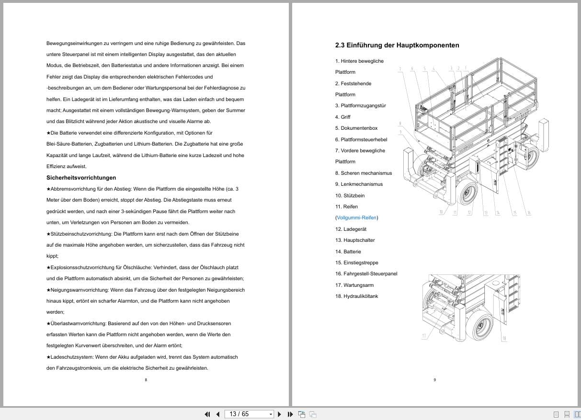Go to the previous page

click(x=218, y=414)
